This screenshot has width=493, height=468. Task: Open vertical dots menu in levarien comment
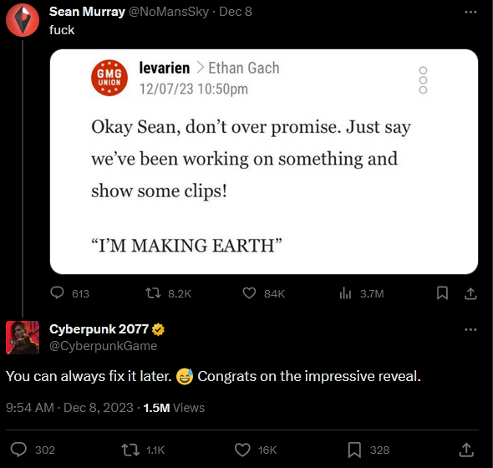(423, 80)
